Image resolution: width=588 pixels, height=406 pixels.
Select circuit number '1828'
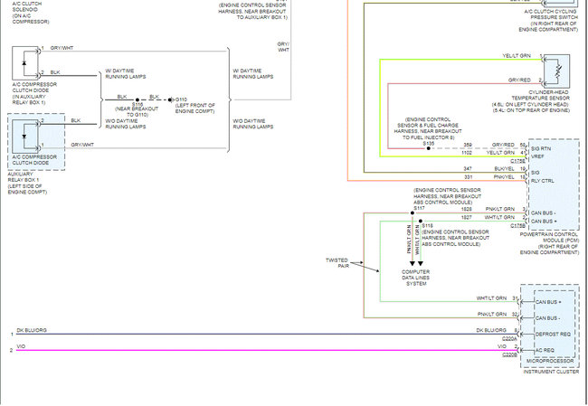click(x=467, y=209)
